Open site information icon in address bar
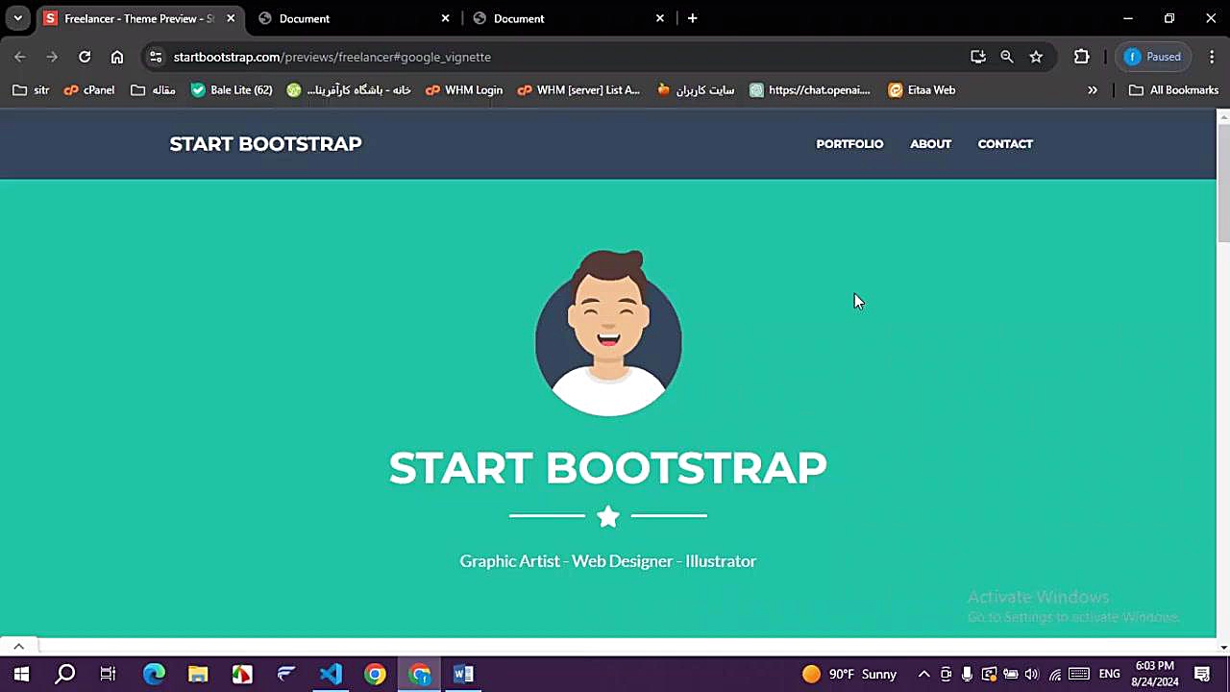Screen dimensions: 1230x692 (156, 57)
